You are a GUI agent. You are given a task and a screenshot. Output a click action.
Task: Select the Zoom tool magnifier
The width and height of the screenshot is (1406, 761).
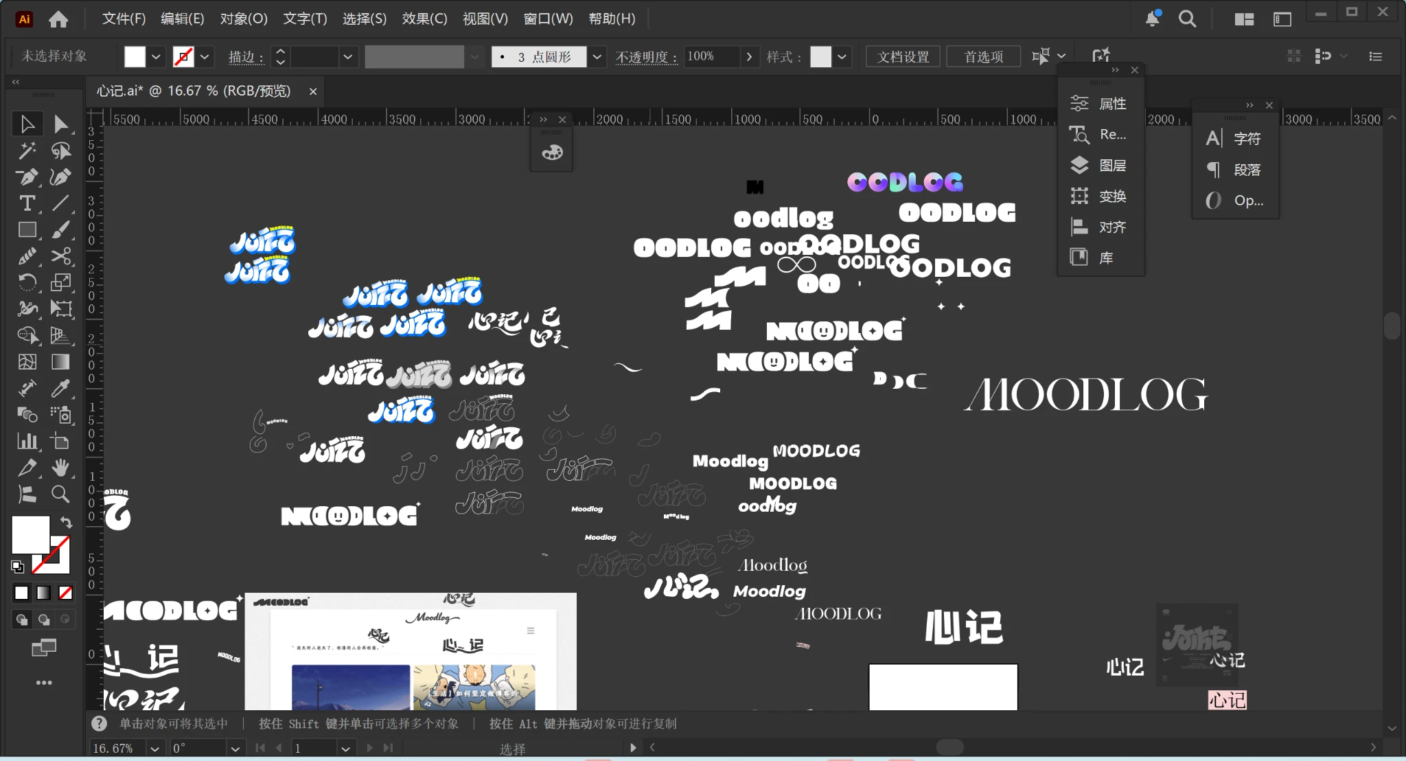pos(60,494)
